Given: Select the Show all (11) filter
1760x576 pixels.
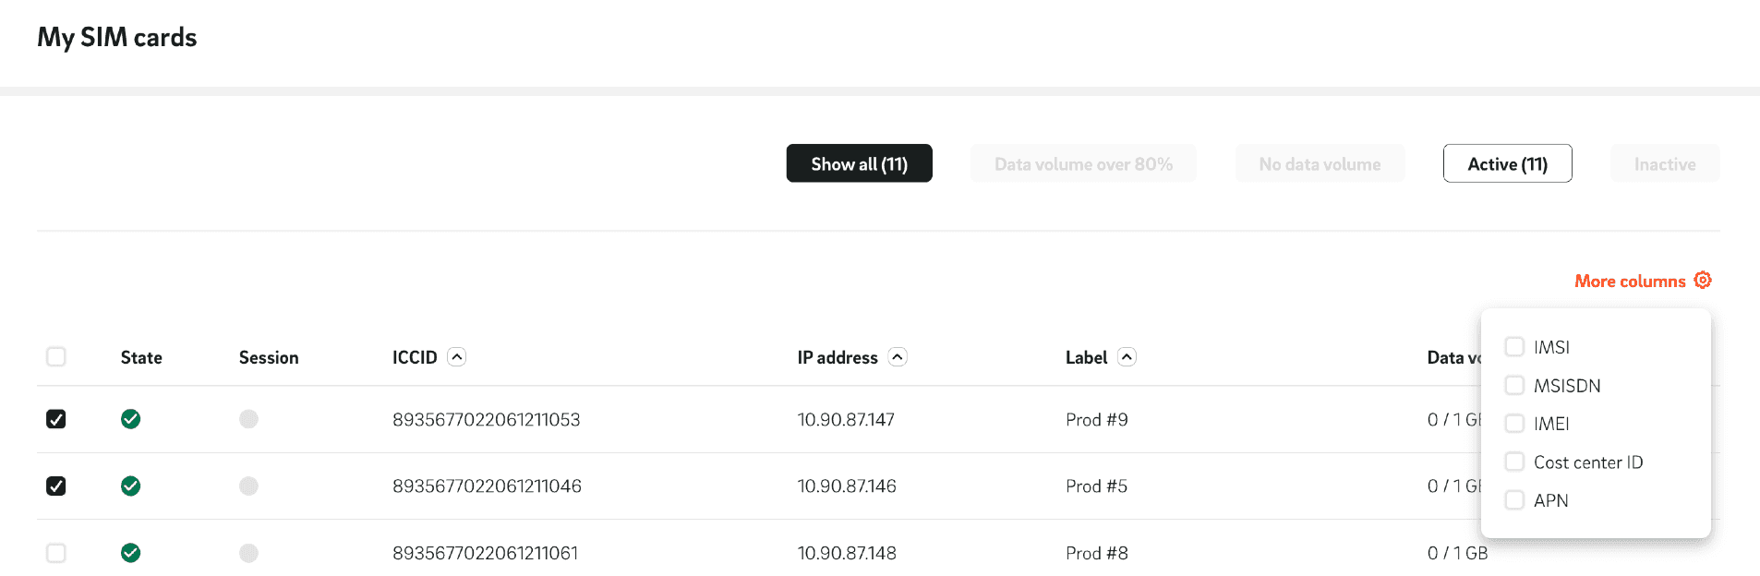Looking at the screenshot, I should [859, 163].
